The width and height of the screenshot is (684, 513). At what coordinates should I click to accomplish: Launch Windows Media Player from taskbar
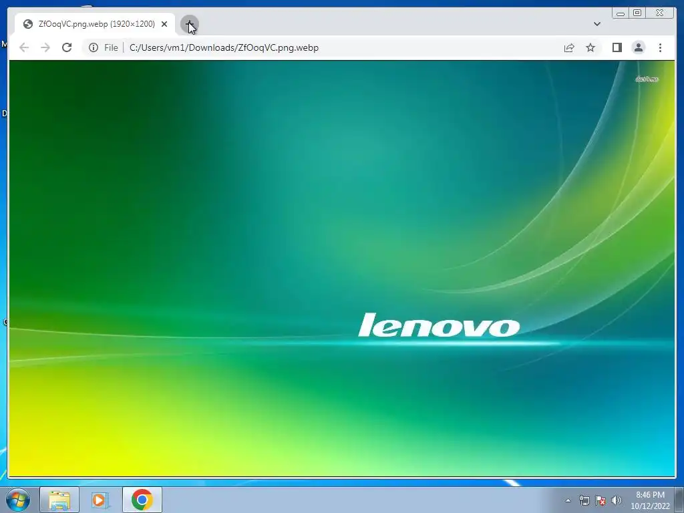click(100, 500)
